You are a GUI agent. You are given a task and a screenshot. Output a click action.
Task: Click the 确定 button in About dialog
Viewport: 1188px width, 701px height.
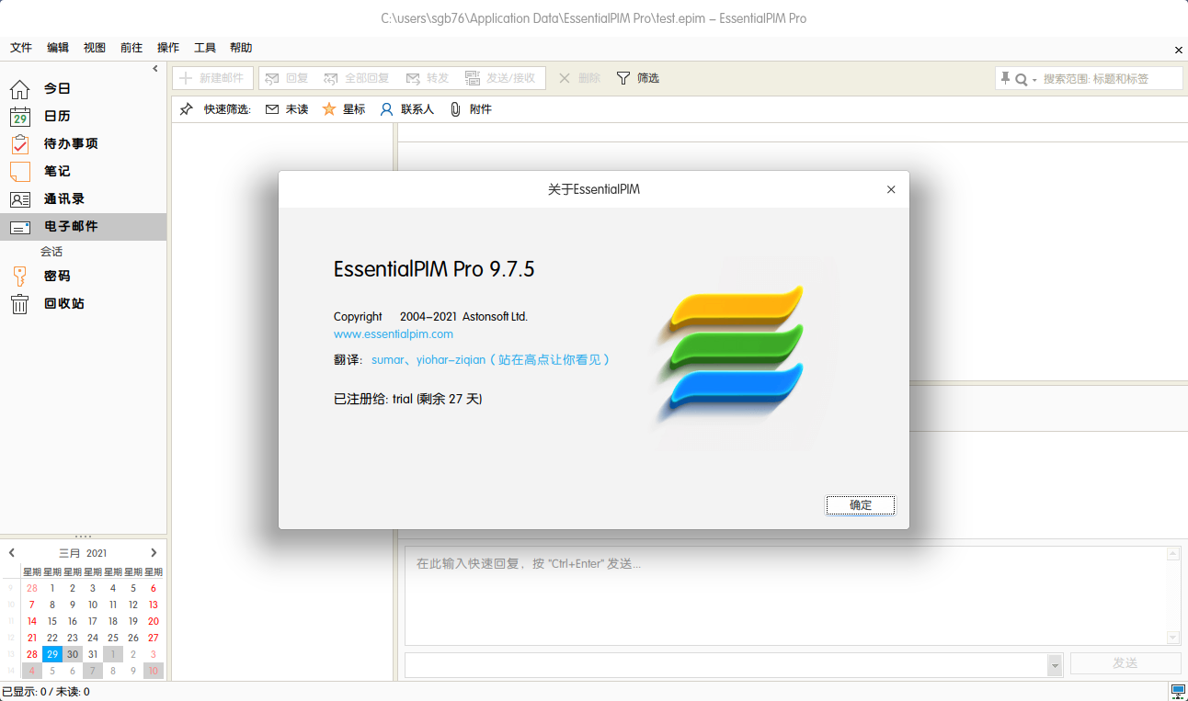point(860,505)
